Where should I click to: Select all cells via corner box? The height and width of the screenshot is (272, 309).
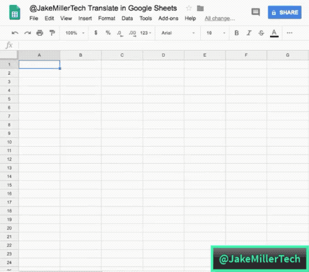pos(9,55)
